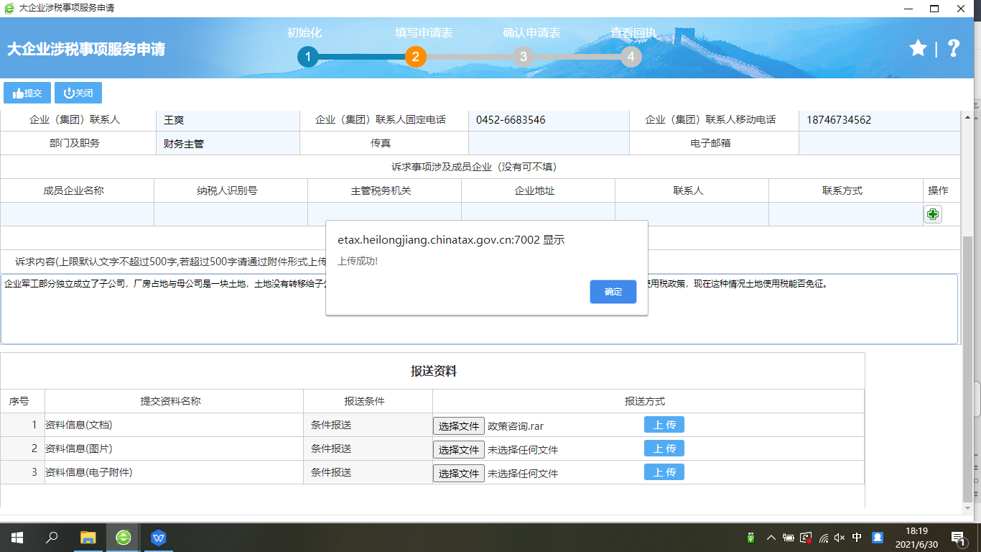Click the taskbar search magnifier icon
Image resolution: width=981 pixels, height=552 pixels.
[52, 537]
